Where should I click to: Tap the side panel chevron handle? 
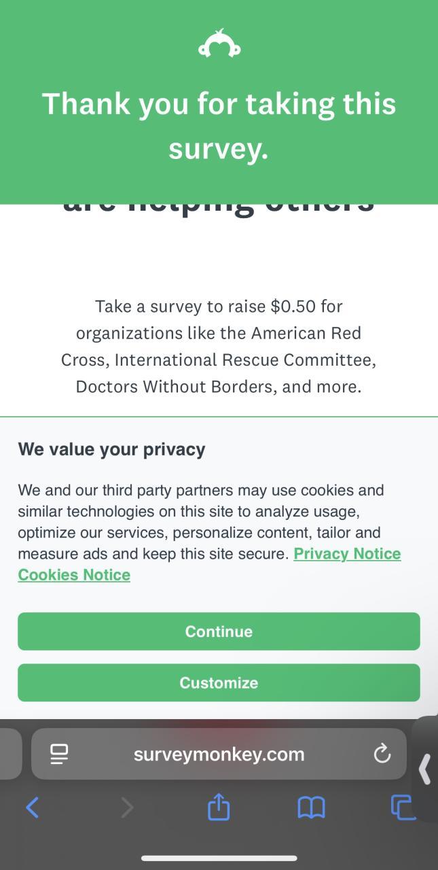(425, 769)
